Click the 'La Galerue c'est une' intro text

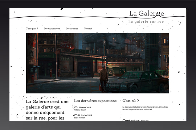47,110
